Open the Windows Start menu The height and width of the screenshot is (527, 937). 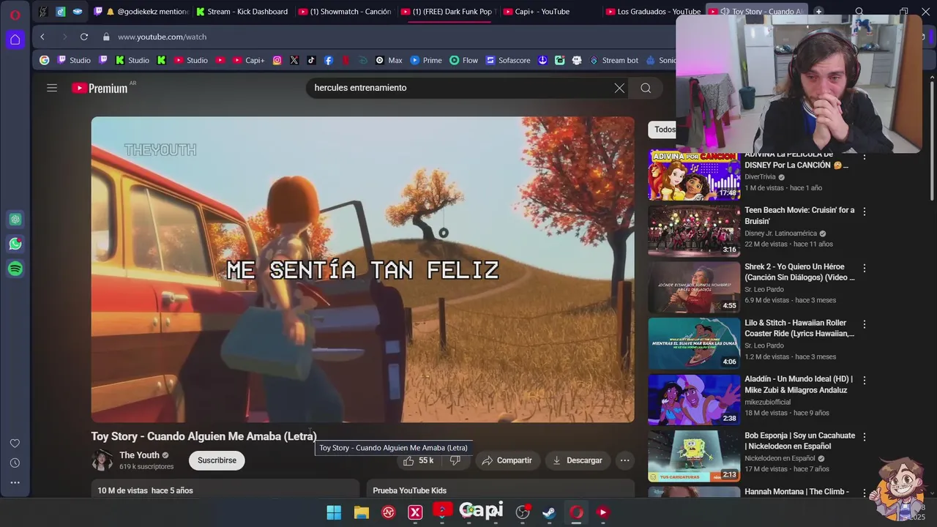pos(334,512)
